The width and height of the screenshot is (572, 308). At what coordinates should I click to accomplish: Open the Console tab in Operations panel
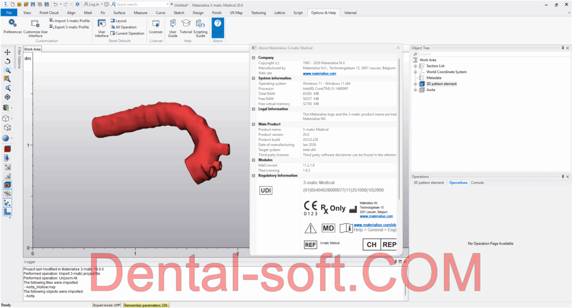477,183
